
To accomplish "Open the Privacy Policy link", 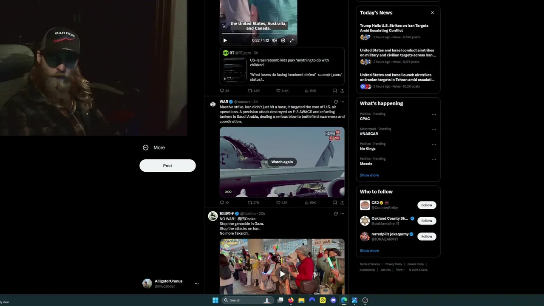I will (394, 264).
